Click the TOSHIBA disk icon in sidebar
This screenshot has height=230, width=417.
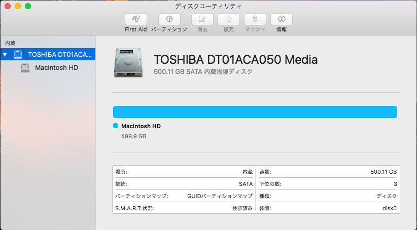(x=18, y=54)
